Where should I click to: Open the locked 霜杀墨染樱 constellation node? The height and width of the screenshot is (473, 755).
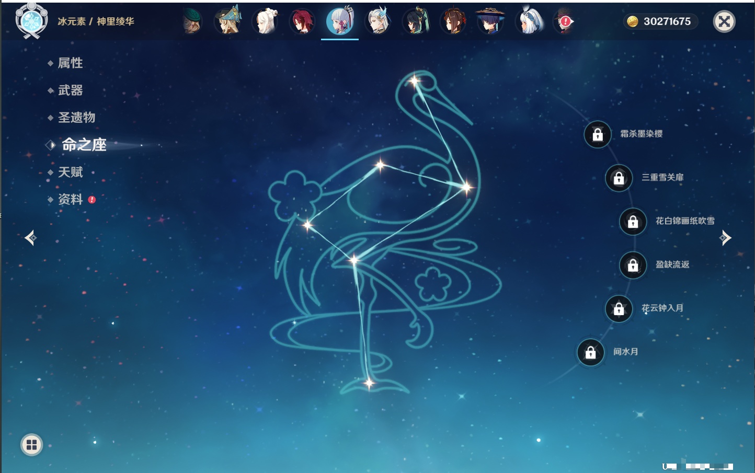[598, 134]
